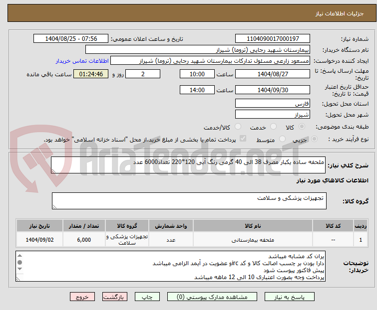Click the 'واحد شمارش' column header

171,226
